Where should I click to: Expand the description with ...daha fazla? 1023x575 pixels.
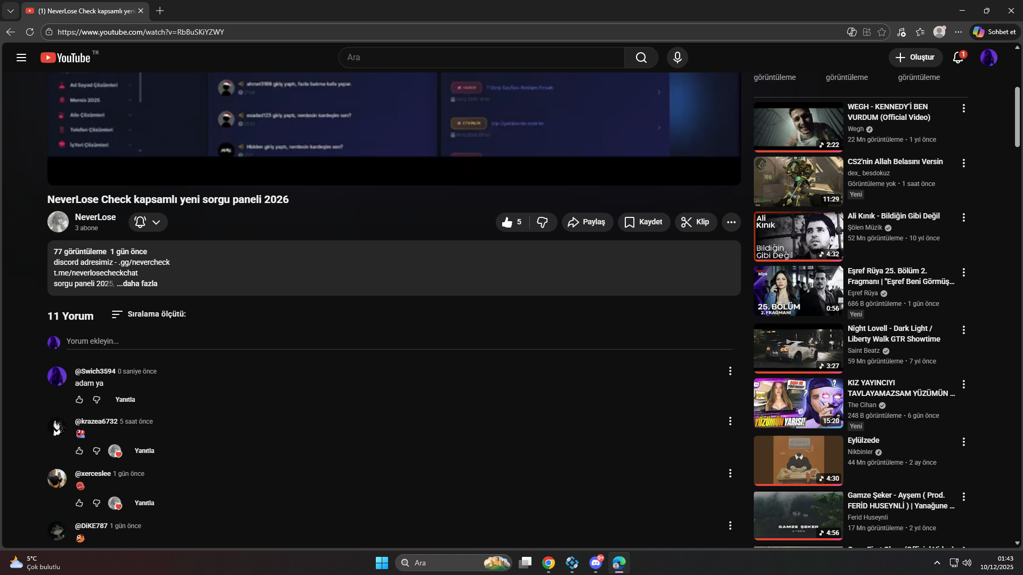(137, 284)
